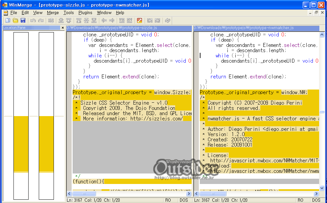Click the Copy to Right icon
The width and height of the screenshot is (327, 203).
(x=104, y=20)
